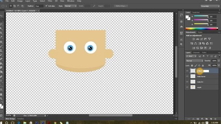
Task: Add an Exposure adjustment
Action: [x=205, y=39]
